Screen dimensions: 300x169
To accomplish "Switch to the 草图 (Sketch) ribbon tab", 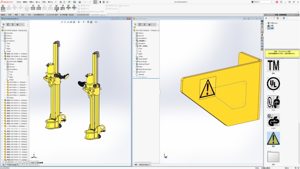I will pyautogui.click(x=16, y=15).
